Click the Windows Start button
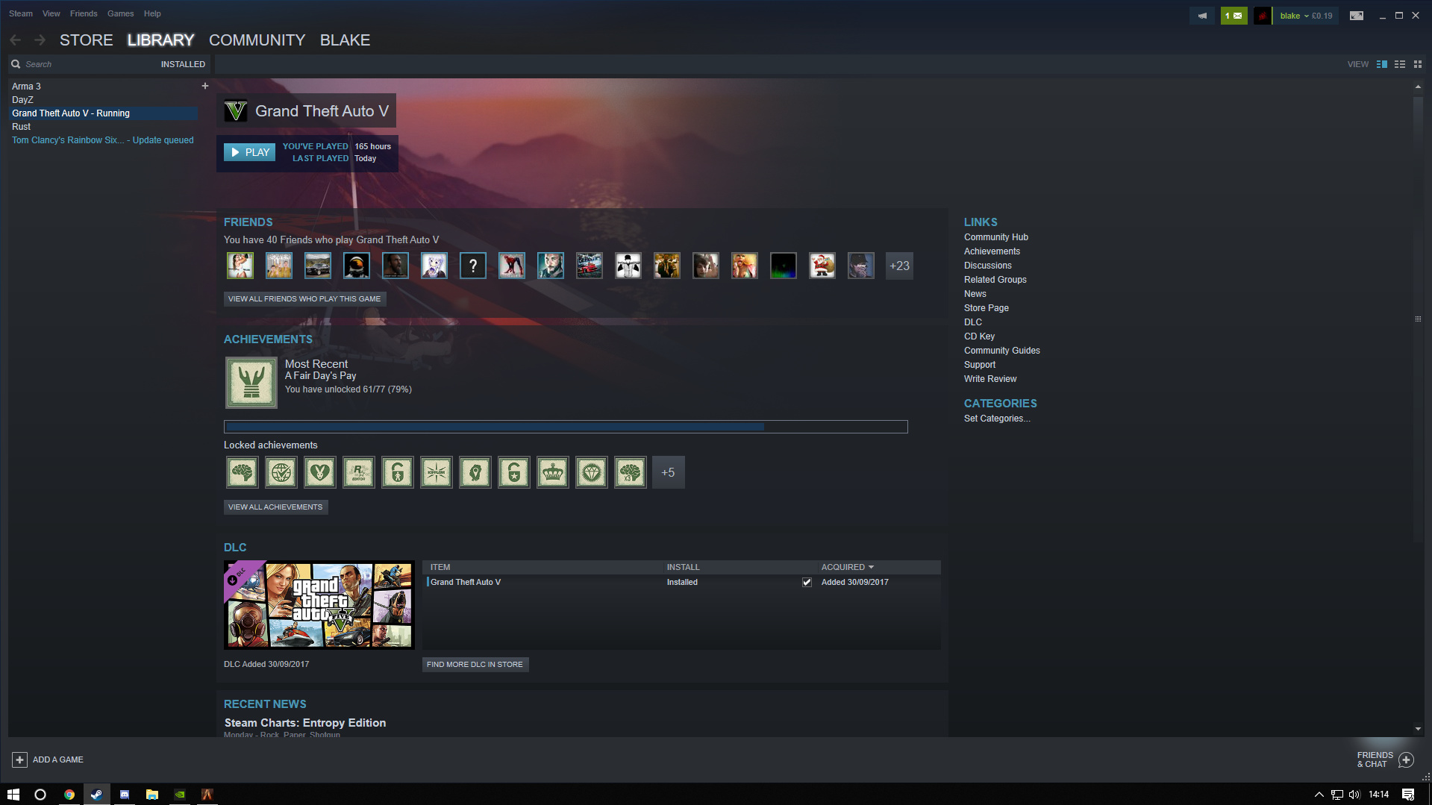Viewport: 1432px width, 805px height. coord(13,795)
